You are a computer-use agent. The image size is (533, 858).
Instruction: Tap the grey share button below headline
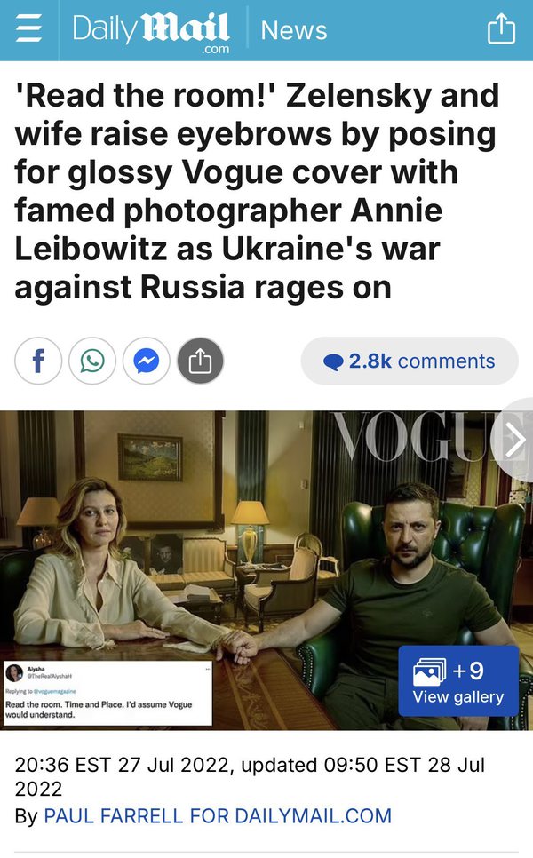200,361
